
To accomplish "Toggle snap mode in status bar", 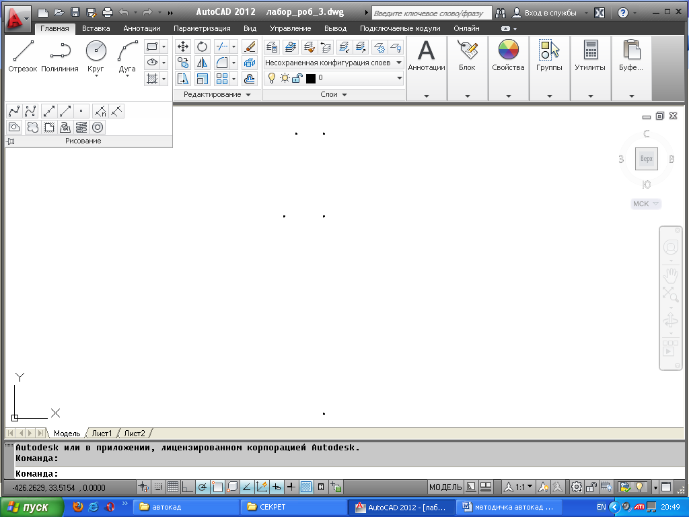I will [x=157, y=487].
